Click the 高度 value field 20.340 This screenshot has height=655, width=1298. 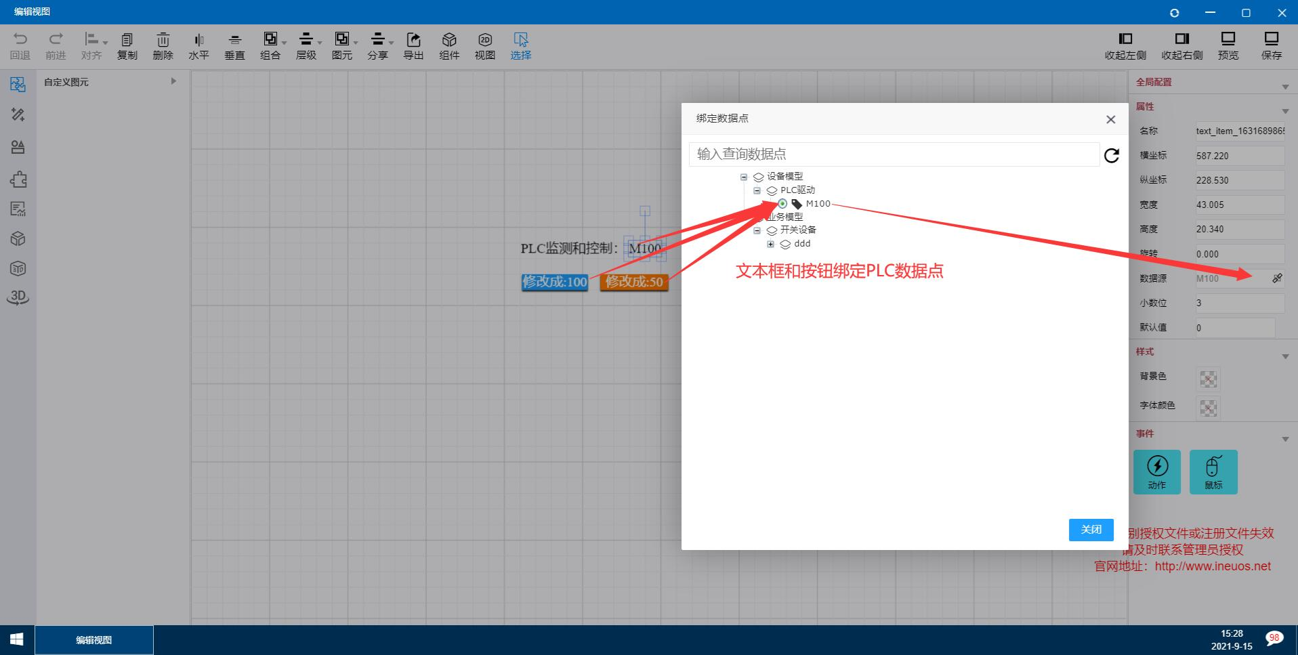[x=1240, y=230]
